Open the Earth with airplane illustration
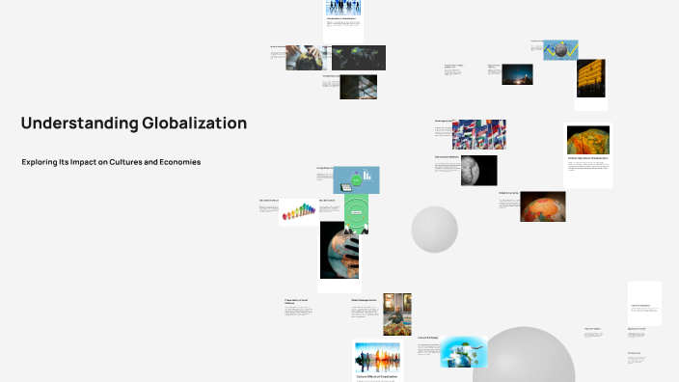The image size is (679, 382). pos(464,352)
